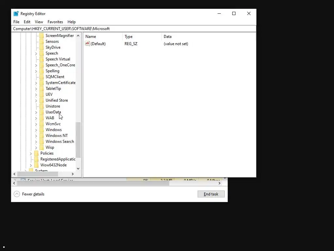This screenshot has width=334, height=251.
Task: Expand the Unified Store key
Action: 36,101
